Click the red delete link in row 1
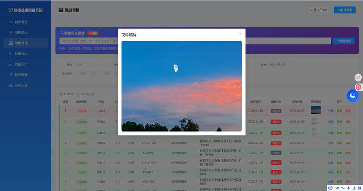 point(348,111)
